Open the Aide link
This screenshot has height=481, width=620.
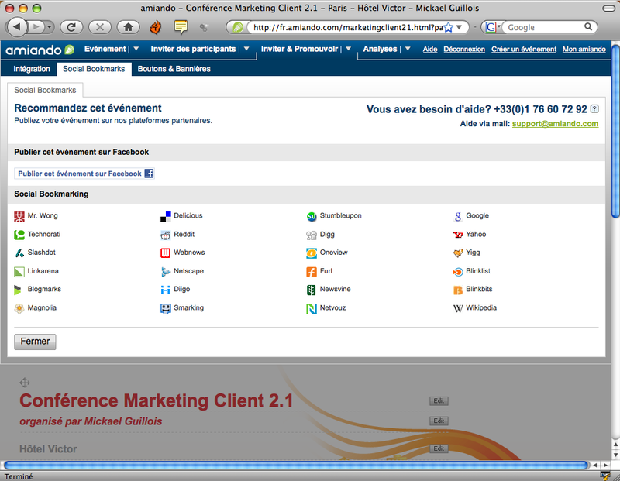point(430,50)
